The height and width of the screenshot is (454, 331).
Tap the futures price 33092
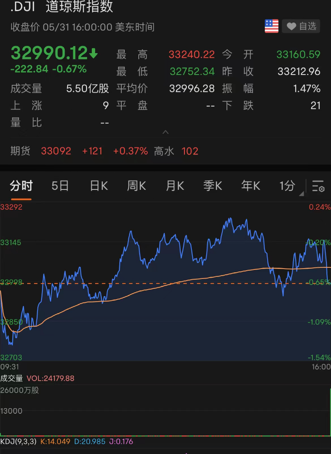click(56, 151)
